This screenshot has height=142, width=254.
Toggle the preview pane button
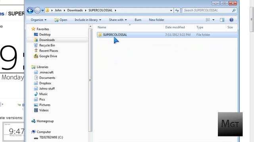(222, 20)
